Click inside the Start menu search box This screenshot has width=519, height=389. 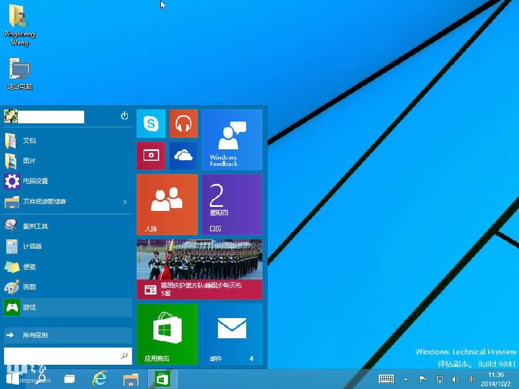[x=63, y=357]
